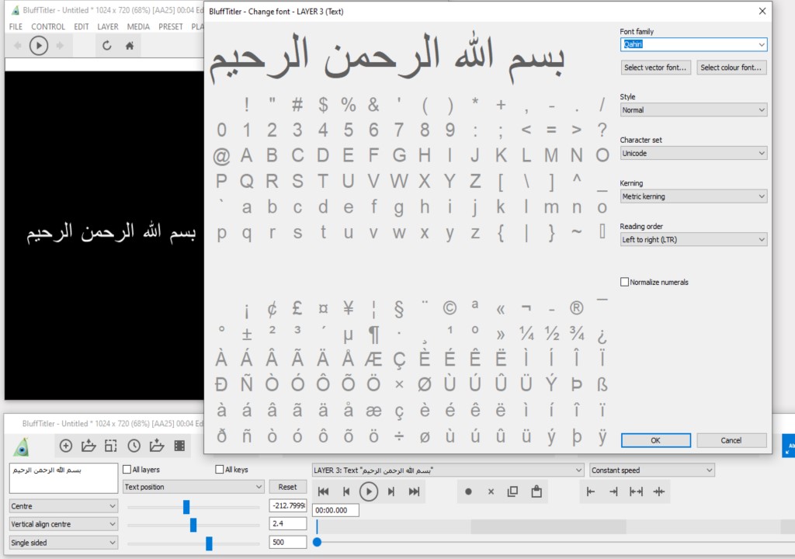The height and width of the screenshot is (559, 795).
Task: Click the left-bracket arrow timeline icon
Action: [x=591, y=491]
